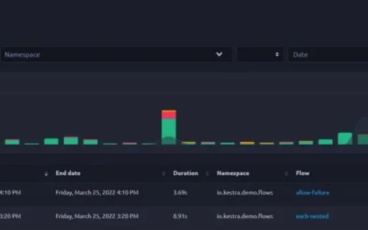Click sort arrows left of Flow header
The image size is (368, 230).
[x=286, y=174]
